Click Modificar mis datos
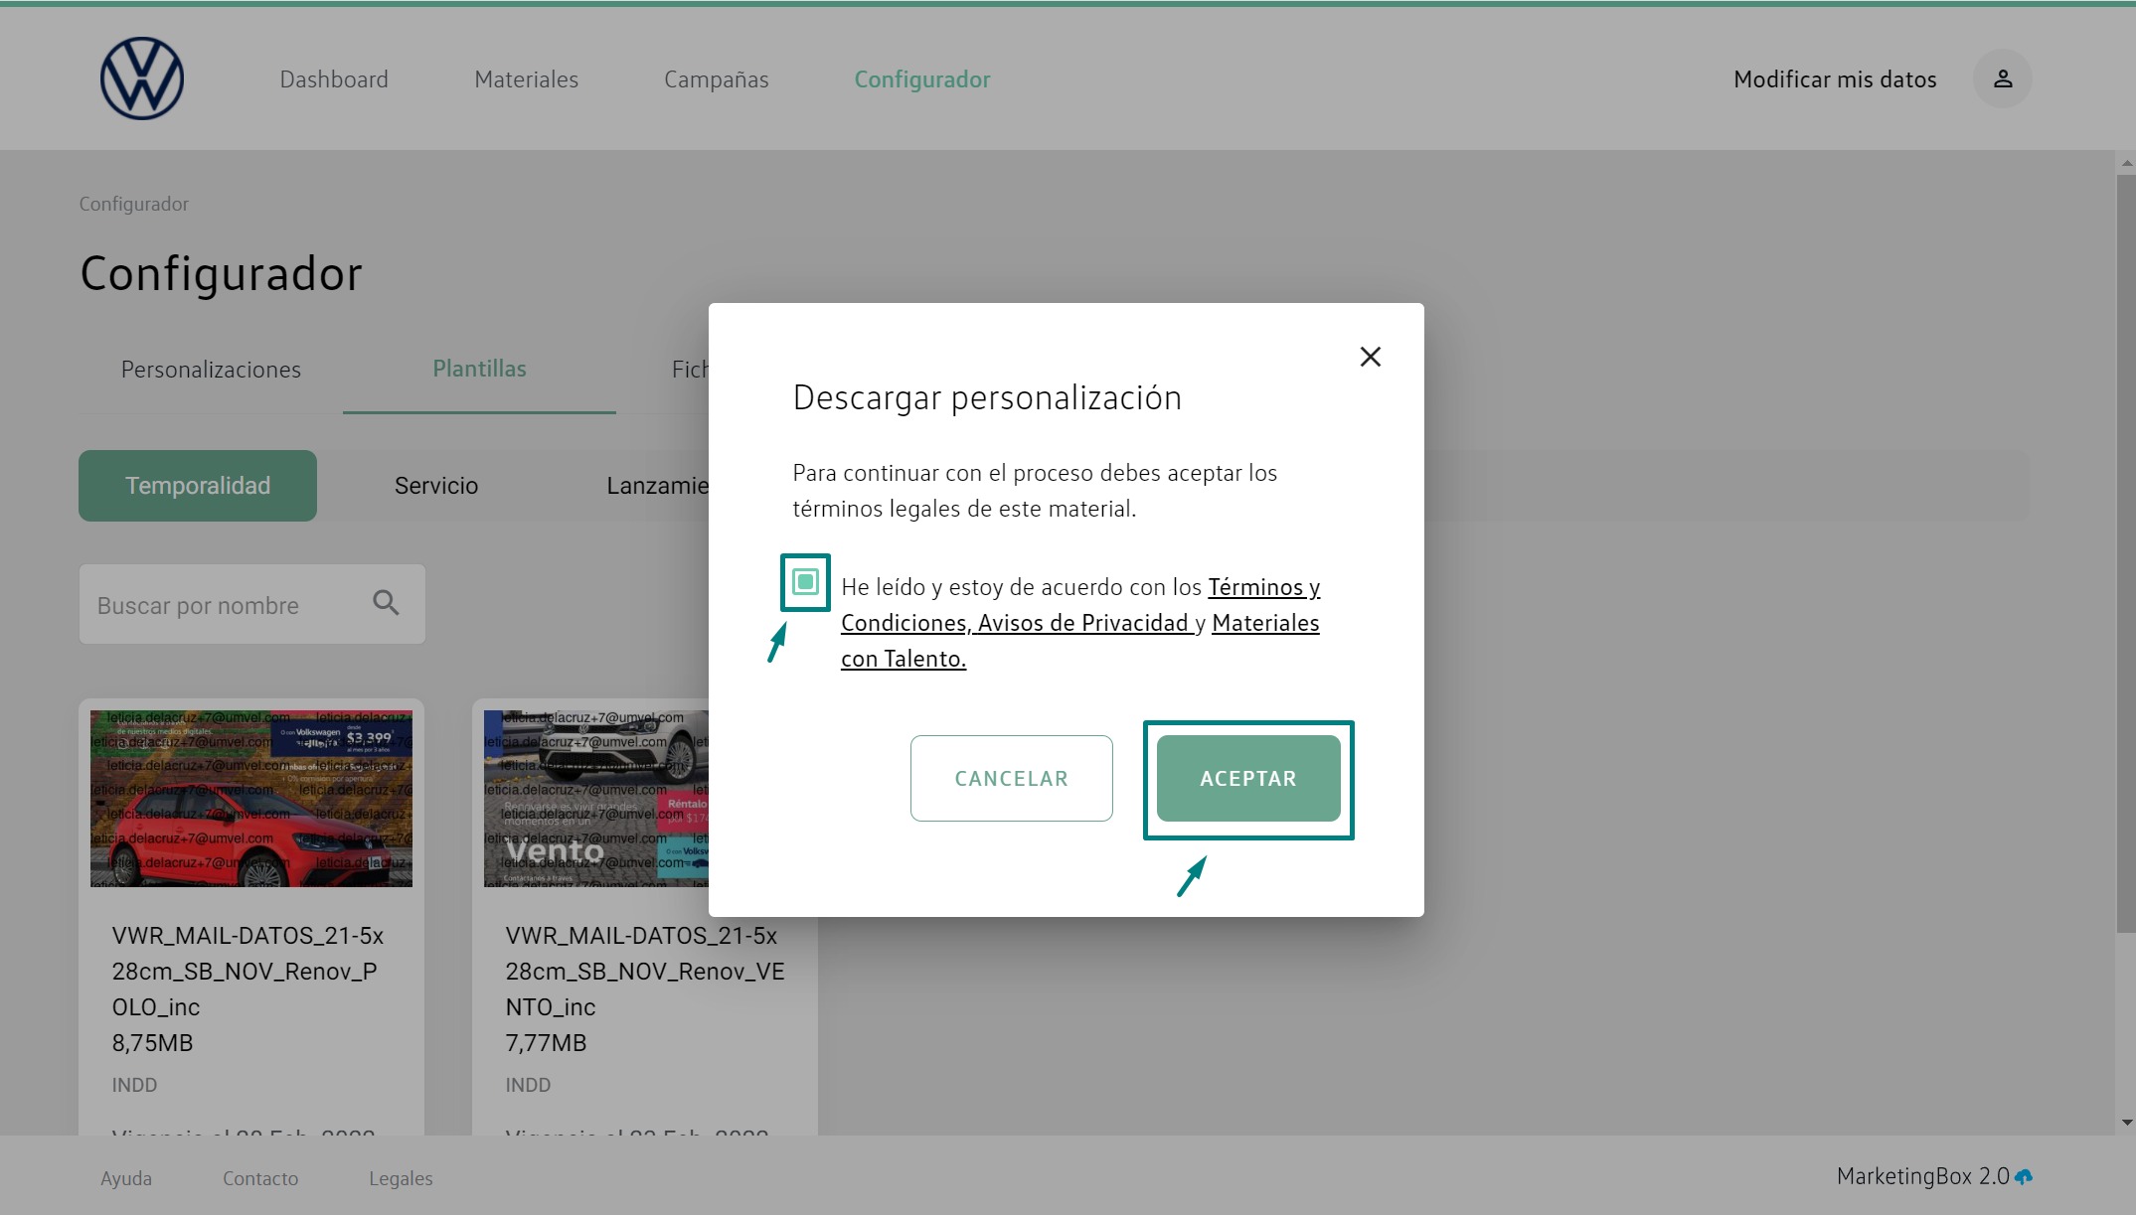Image resolution: width=2136 pixels, height=1215 pixels. tap(1834, 79)
